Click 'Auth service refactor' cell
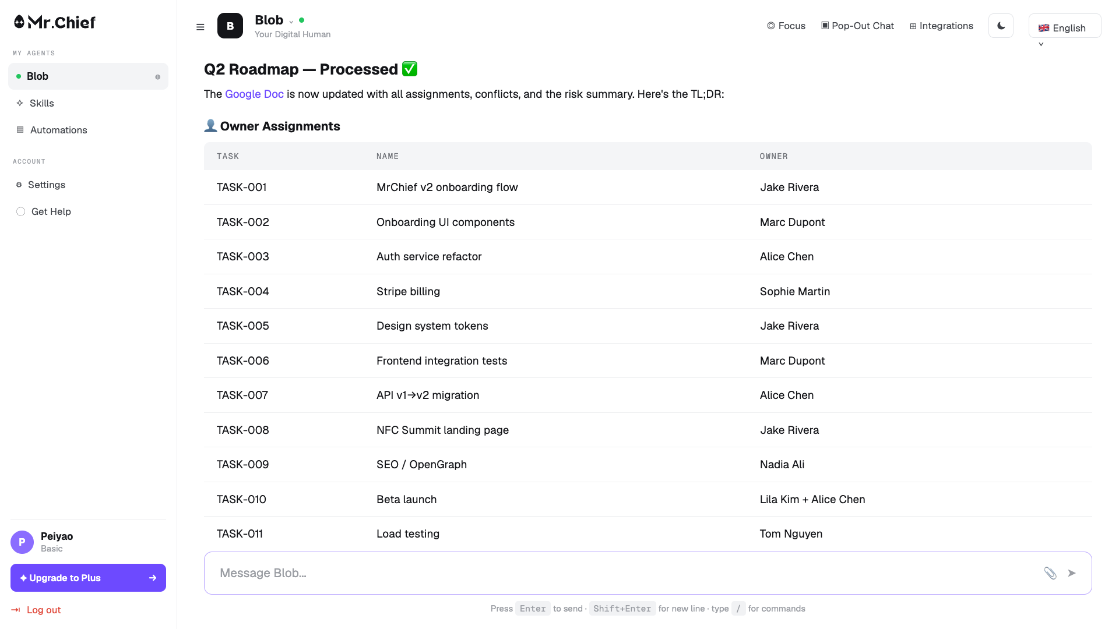1119x629 pixels. (429, 256)
